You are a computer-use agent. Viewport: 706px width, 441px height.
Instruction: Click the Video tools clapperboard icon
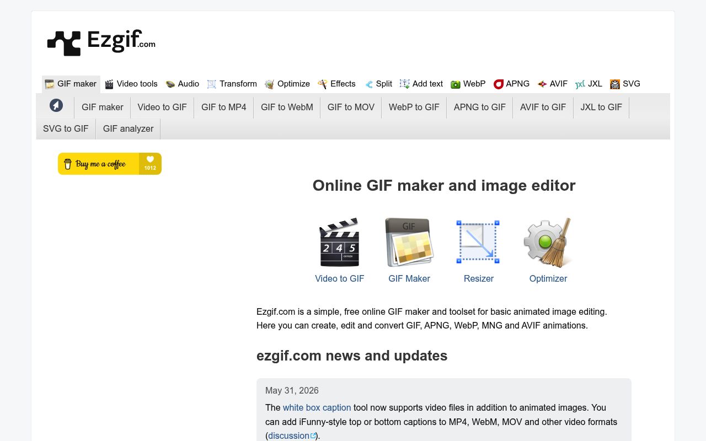(x=109, y=84)
